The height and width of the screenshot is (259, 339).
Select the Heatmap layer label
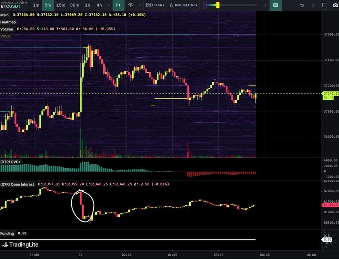point(8,22)
